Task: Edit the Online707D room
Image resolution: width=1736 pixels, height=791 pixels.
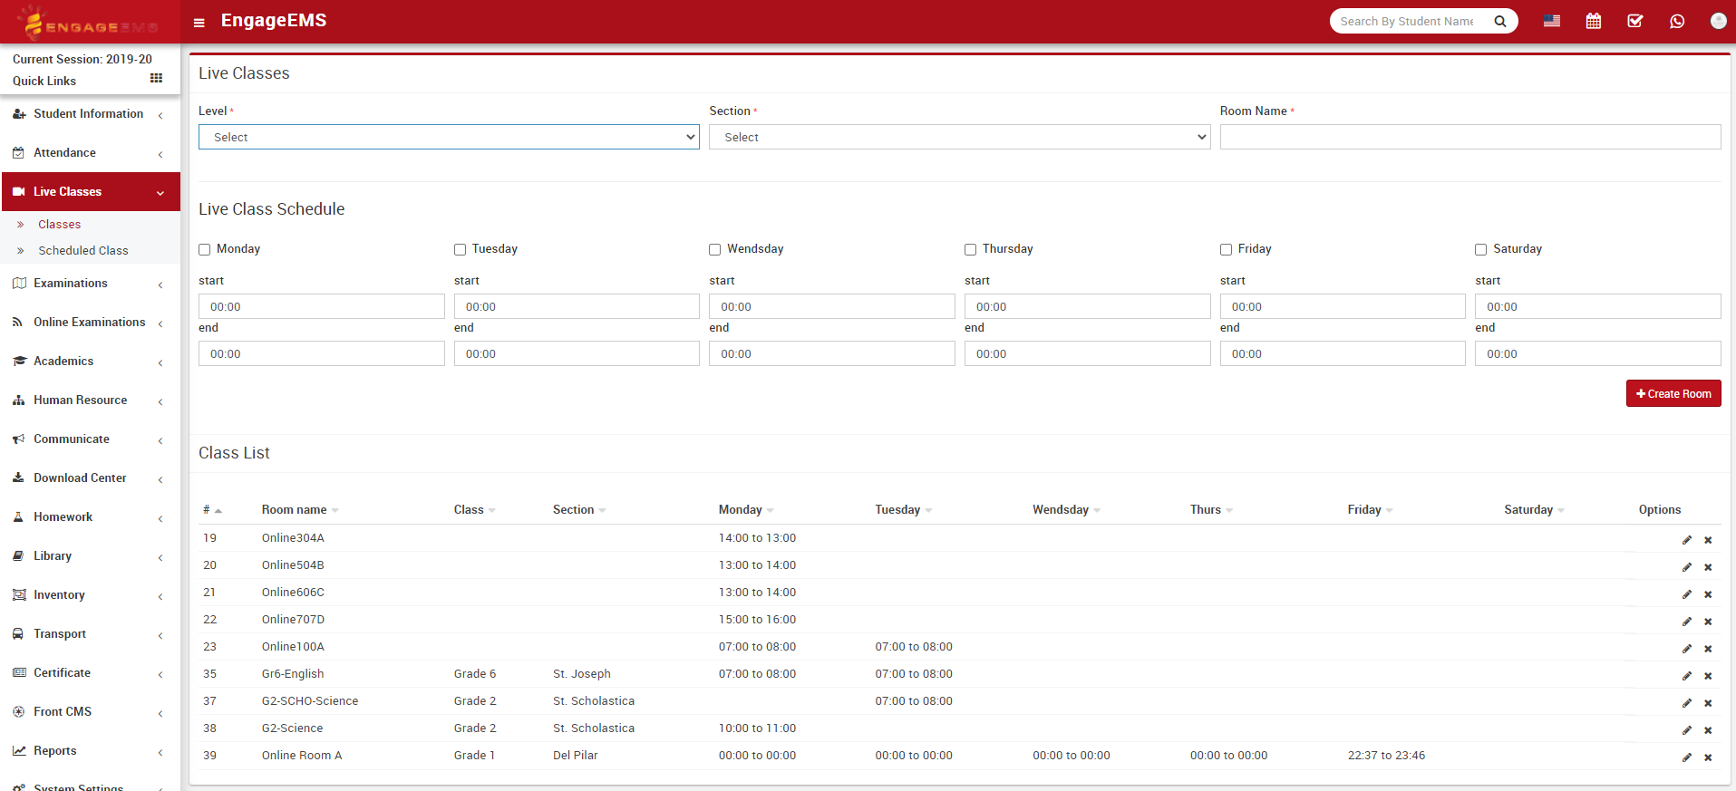Action: coord(1687,622)
